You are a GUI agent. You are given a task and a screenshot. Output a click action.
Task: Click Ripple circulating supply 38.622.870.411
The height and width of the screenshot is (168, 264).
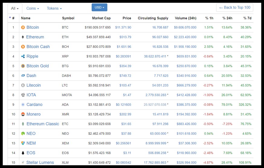tap(155, 56)
